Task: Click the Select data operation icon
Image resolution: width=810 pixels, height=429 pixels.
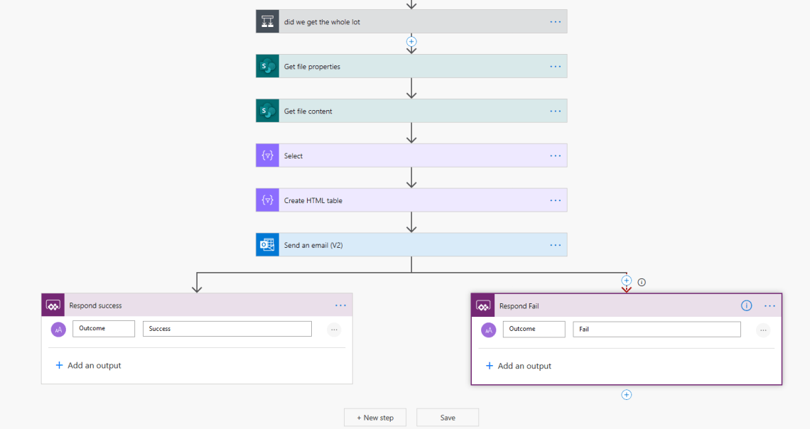Action: pos(267,156)
